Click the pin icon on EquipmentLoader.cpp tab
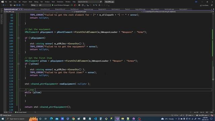 click(x=19, y=9)
